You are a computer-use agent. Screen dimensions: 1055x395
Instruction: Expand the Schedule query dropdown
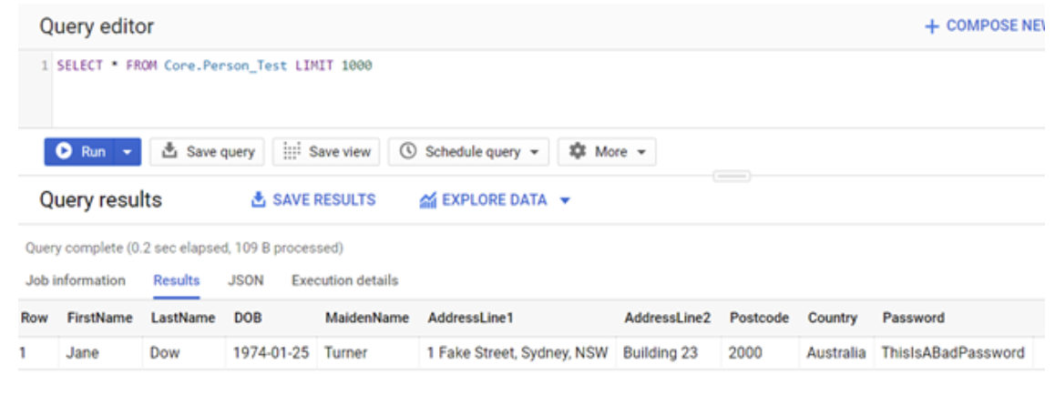point(534,152)
